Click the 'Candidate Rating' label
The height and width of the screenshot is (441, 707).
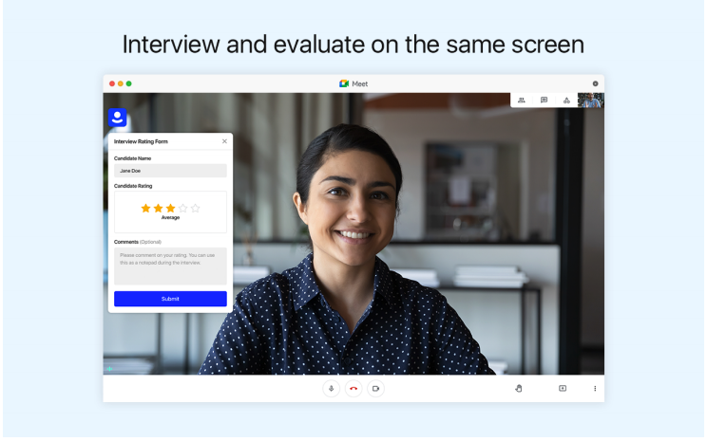coord(133,186)
